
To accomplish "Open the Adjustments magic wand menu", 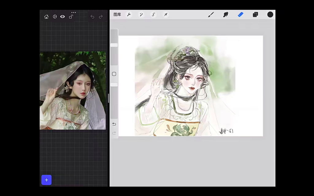I will tap(141, 14).
